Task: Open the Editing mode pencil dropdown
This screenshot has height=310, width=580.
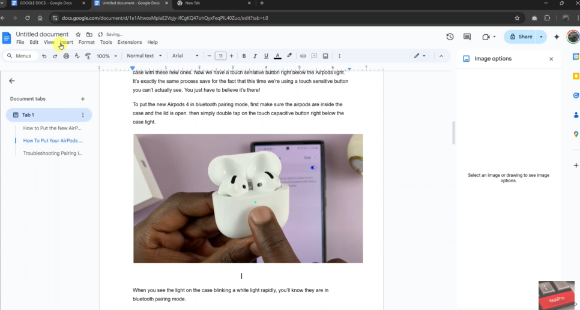Action: tap(420, 56)
